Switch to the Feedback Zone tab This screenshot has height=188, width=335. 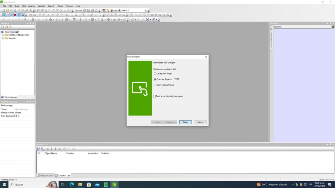click(x=46, y=176)
